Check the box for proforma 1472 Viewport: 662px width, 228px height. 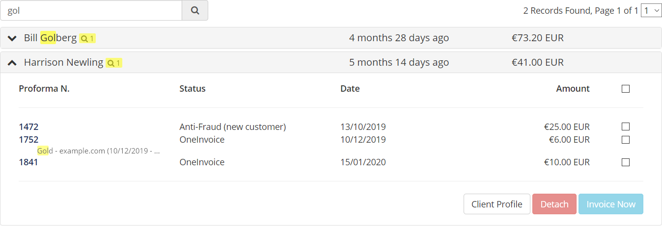(x=625, y=127)
